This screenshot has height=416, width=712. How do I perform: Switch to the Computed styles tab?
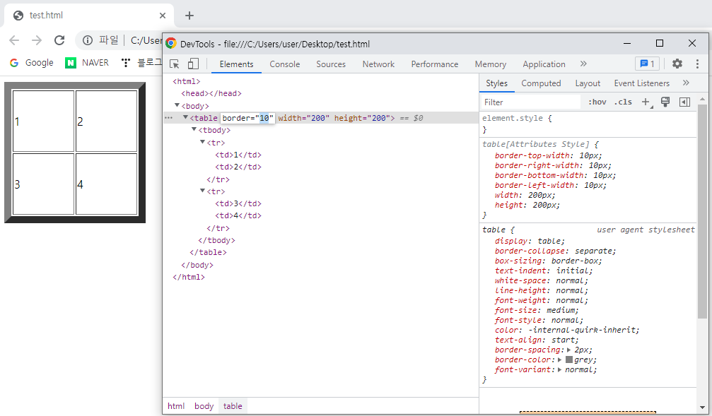pyautogui.click(x=541, y=83)
